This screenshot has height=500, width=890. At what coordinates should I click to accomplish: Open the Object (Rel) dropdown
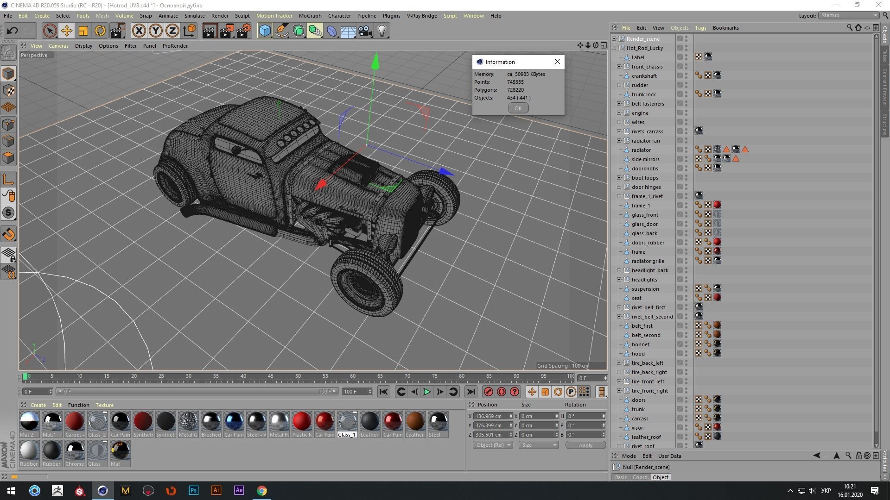pyautogui.click(x=493, y=445)
